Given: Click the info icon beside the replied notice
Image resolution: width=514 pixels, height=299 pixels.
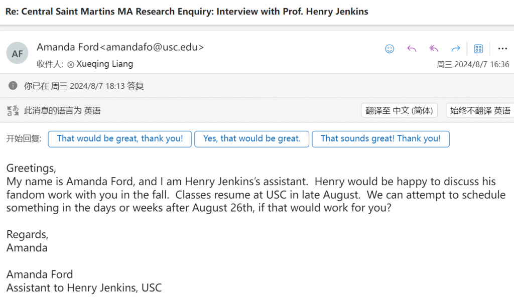Looking at the screenshot, I should (13, 85).
